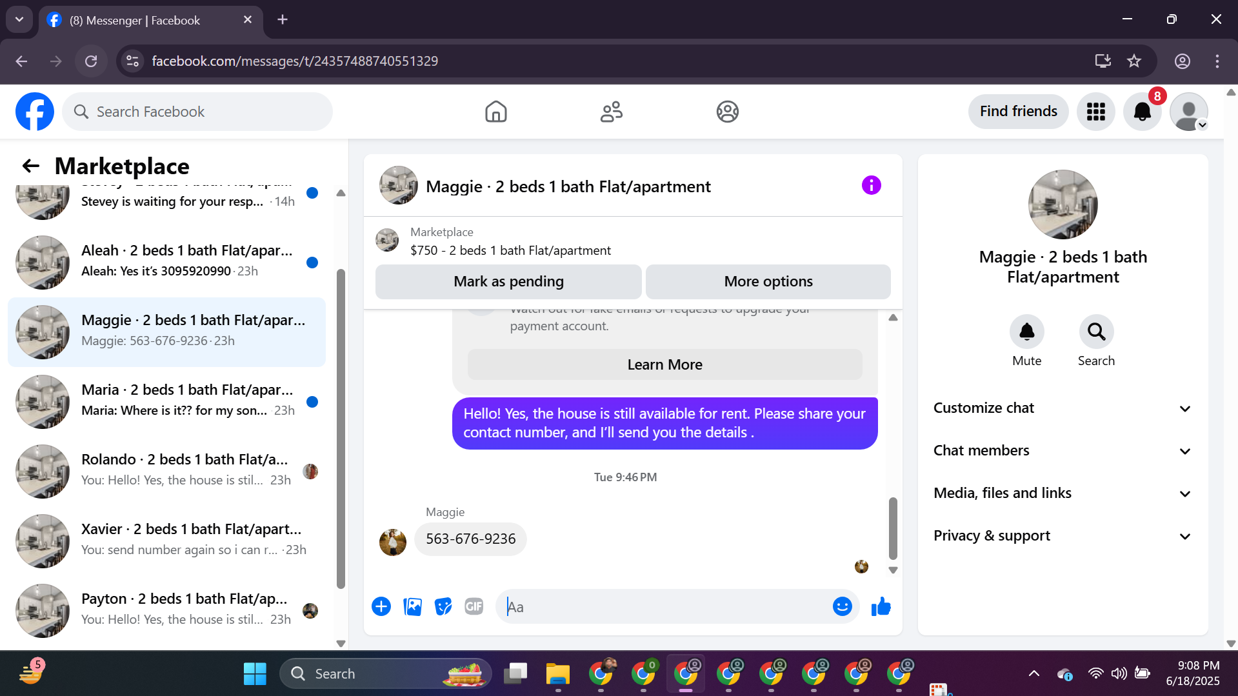Open File Explorer from the taskbar
This screenshot has width=1238, height=696.
coord(557,673)
